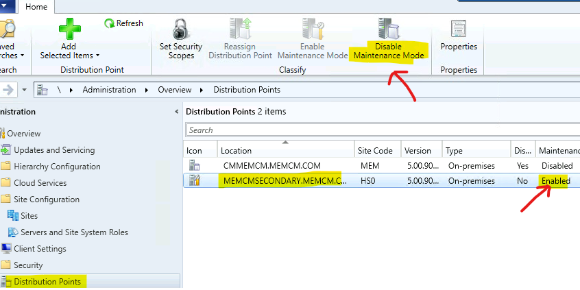Open the Home ribbon tab
This screenshot has width=580, height=290.
[x=36, y=7]
